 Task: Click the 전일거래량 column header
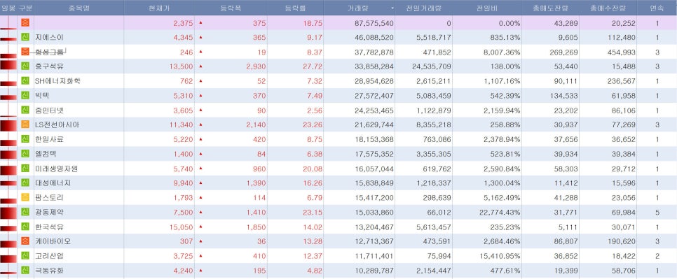tap(423, 8)
